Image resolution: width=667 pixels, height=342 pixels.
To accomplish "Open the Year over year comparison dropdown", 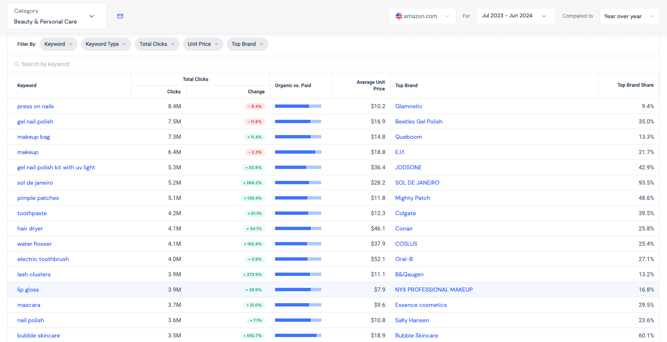I will [629, 16].
